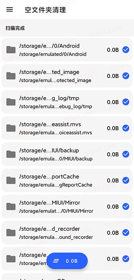Uncheck the debug_log/tmp folder checkbox
Viewport: 134px width, 280px height.
pyautogui.click(x=126, y=102)
